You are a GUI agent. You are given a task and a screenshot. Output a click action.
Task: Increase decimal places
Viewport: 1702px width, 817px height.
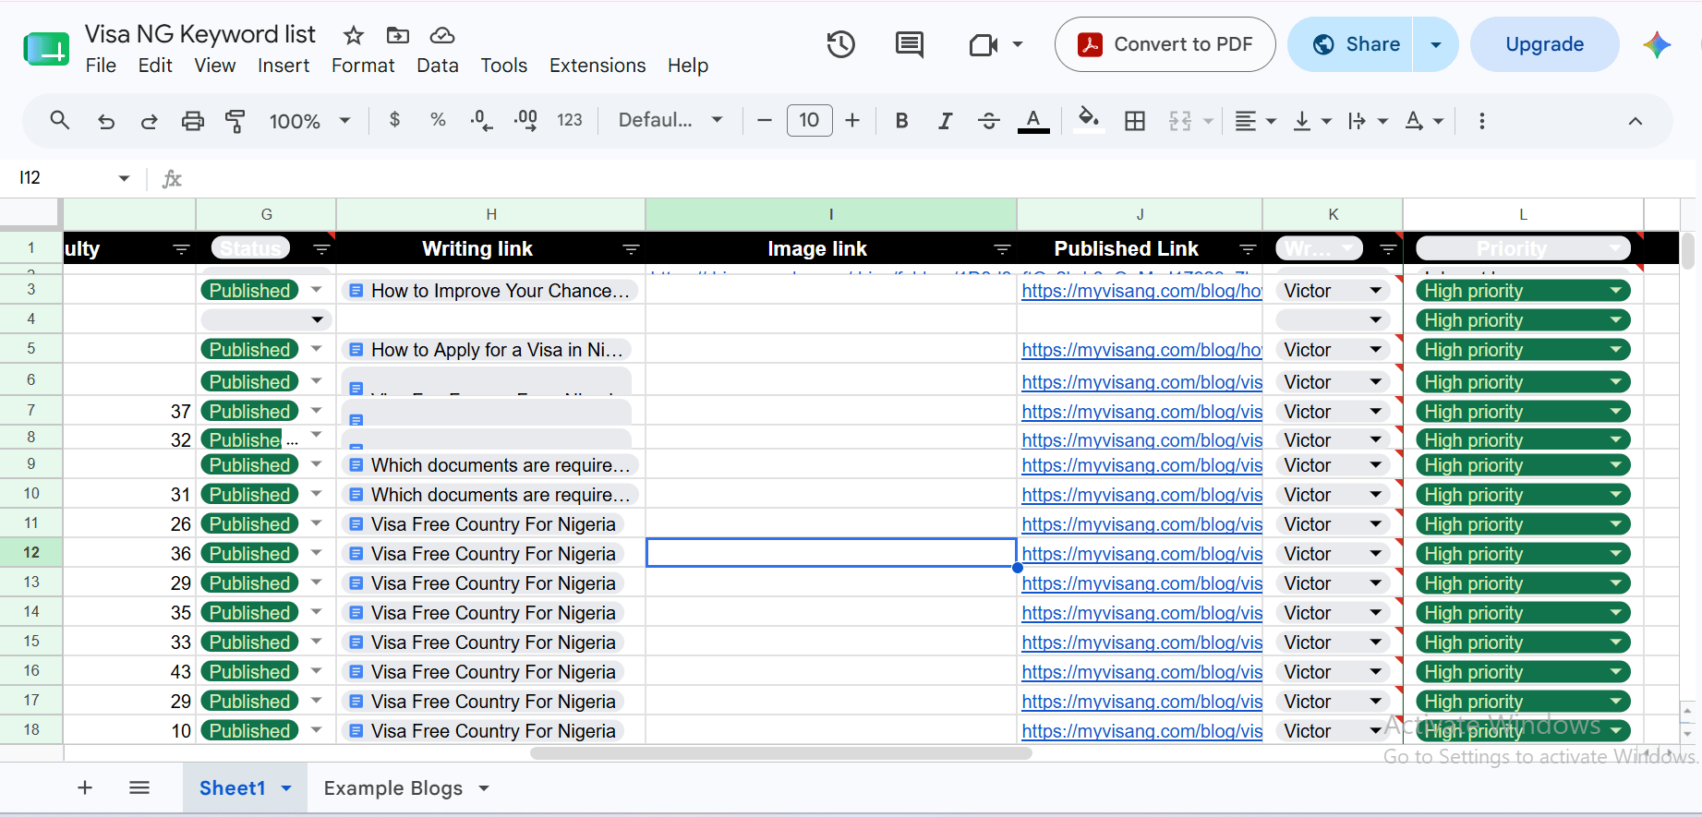pyautogui.click(x=525, y=120)
